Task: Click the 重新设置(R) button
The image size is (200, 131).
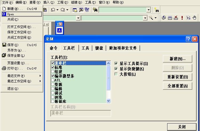Action: (x=178, y=77)
